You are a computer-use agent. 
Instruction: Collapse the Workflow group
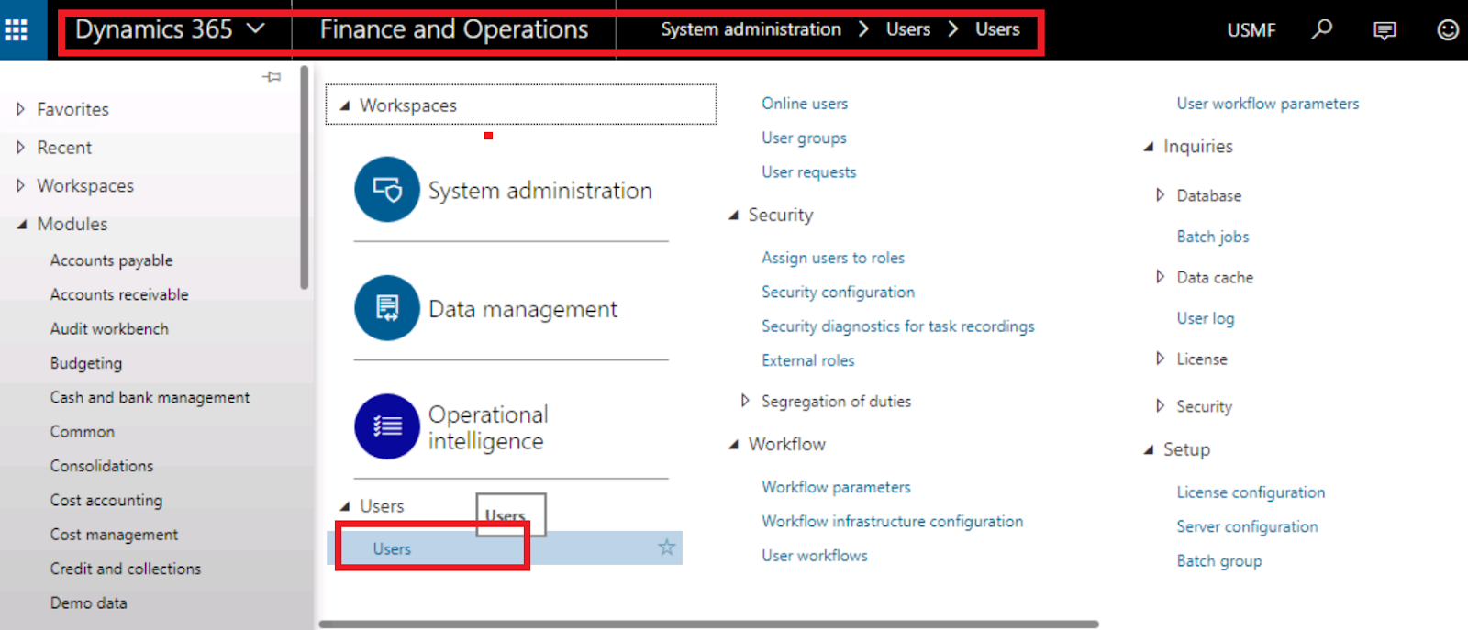coord(733,445)
